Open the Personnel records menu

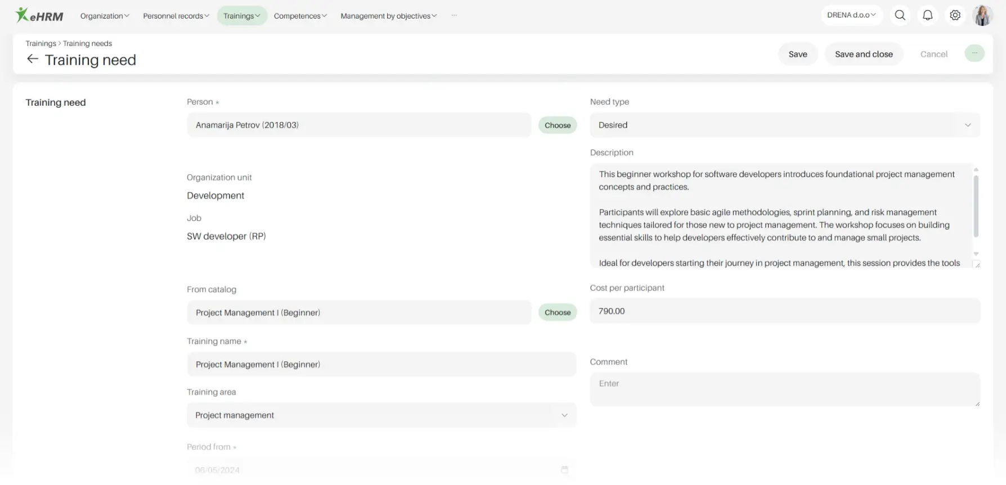176,16
